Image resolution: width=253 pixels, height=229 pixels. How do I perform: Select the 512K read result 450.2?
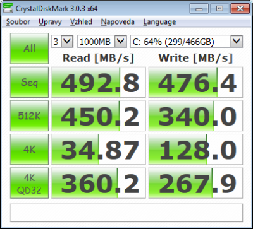(x=99, y=116)
